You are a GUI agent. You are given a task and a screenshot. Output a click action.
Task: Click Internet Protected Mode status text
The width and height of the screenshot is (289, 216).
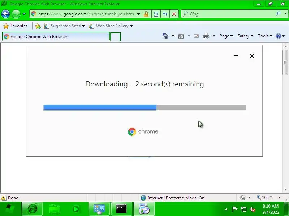[x=176, y=198]
